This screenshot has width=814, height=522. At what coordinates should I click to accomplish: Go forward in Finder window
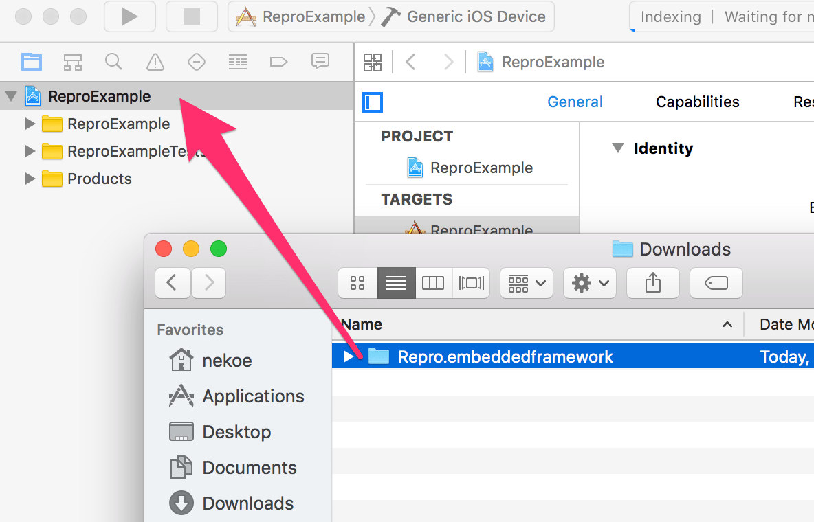point(209,283)
